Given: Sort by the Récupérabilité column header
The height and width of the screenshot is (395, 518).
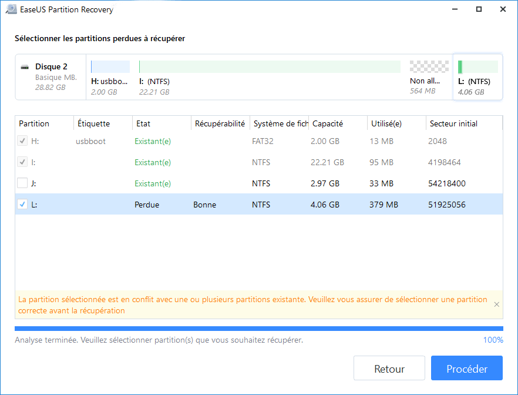Looking at the screenshot, I should click(220, 123).
